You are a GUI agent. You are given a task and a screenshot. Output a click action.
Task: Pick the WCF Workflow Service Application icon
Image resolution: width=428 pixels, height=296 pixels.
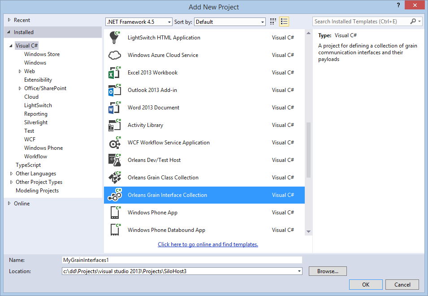click(115, 143)
